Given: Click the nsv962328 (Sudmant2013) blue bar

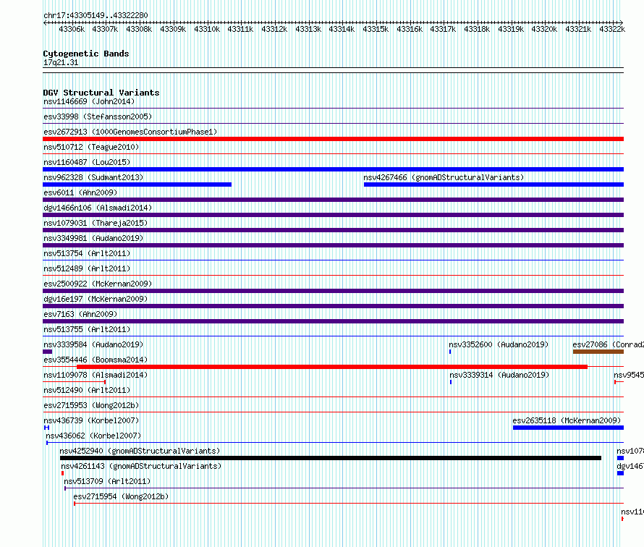Looking at the screenshot, I should (137, 185).
